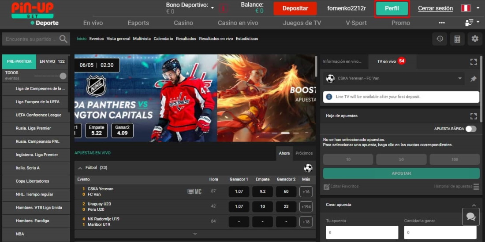Click Cerrar sesión link
Viewport: 485px width, 242px height.
coord(435,8)
